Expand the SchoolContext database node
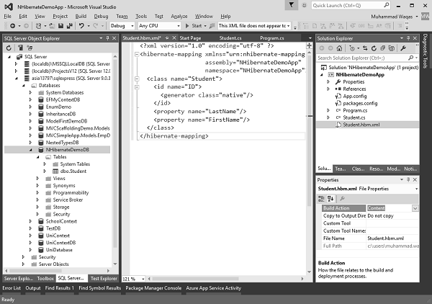The image size is (432, 304). pos(31,221)
